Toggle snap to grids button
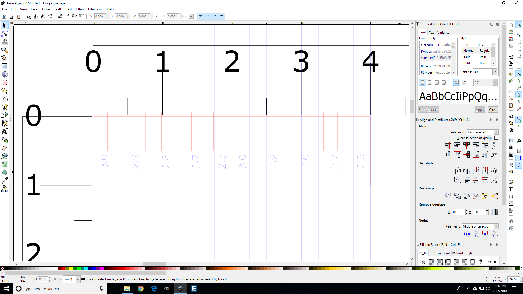Screen dimensions: 523x294 (x=519, y=158)
